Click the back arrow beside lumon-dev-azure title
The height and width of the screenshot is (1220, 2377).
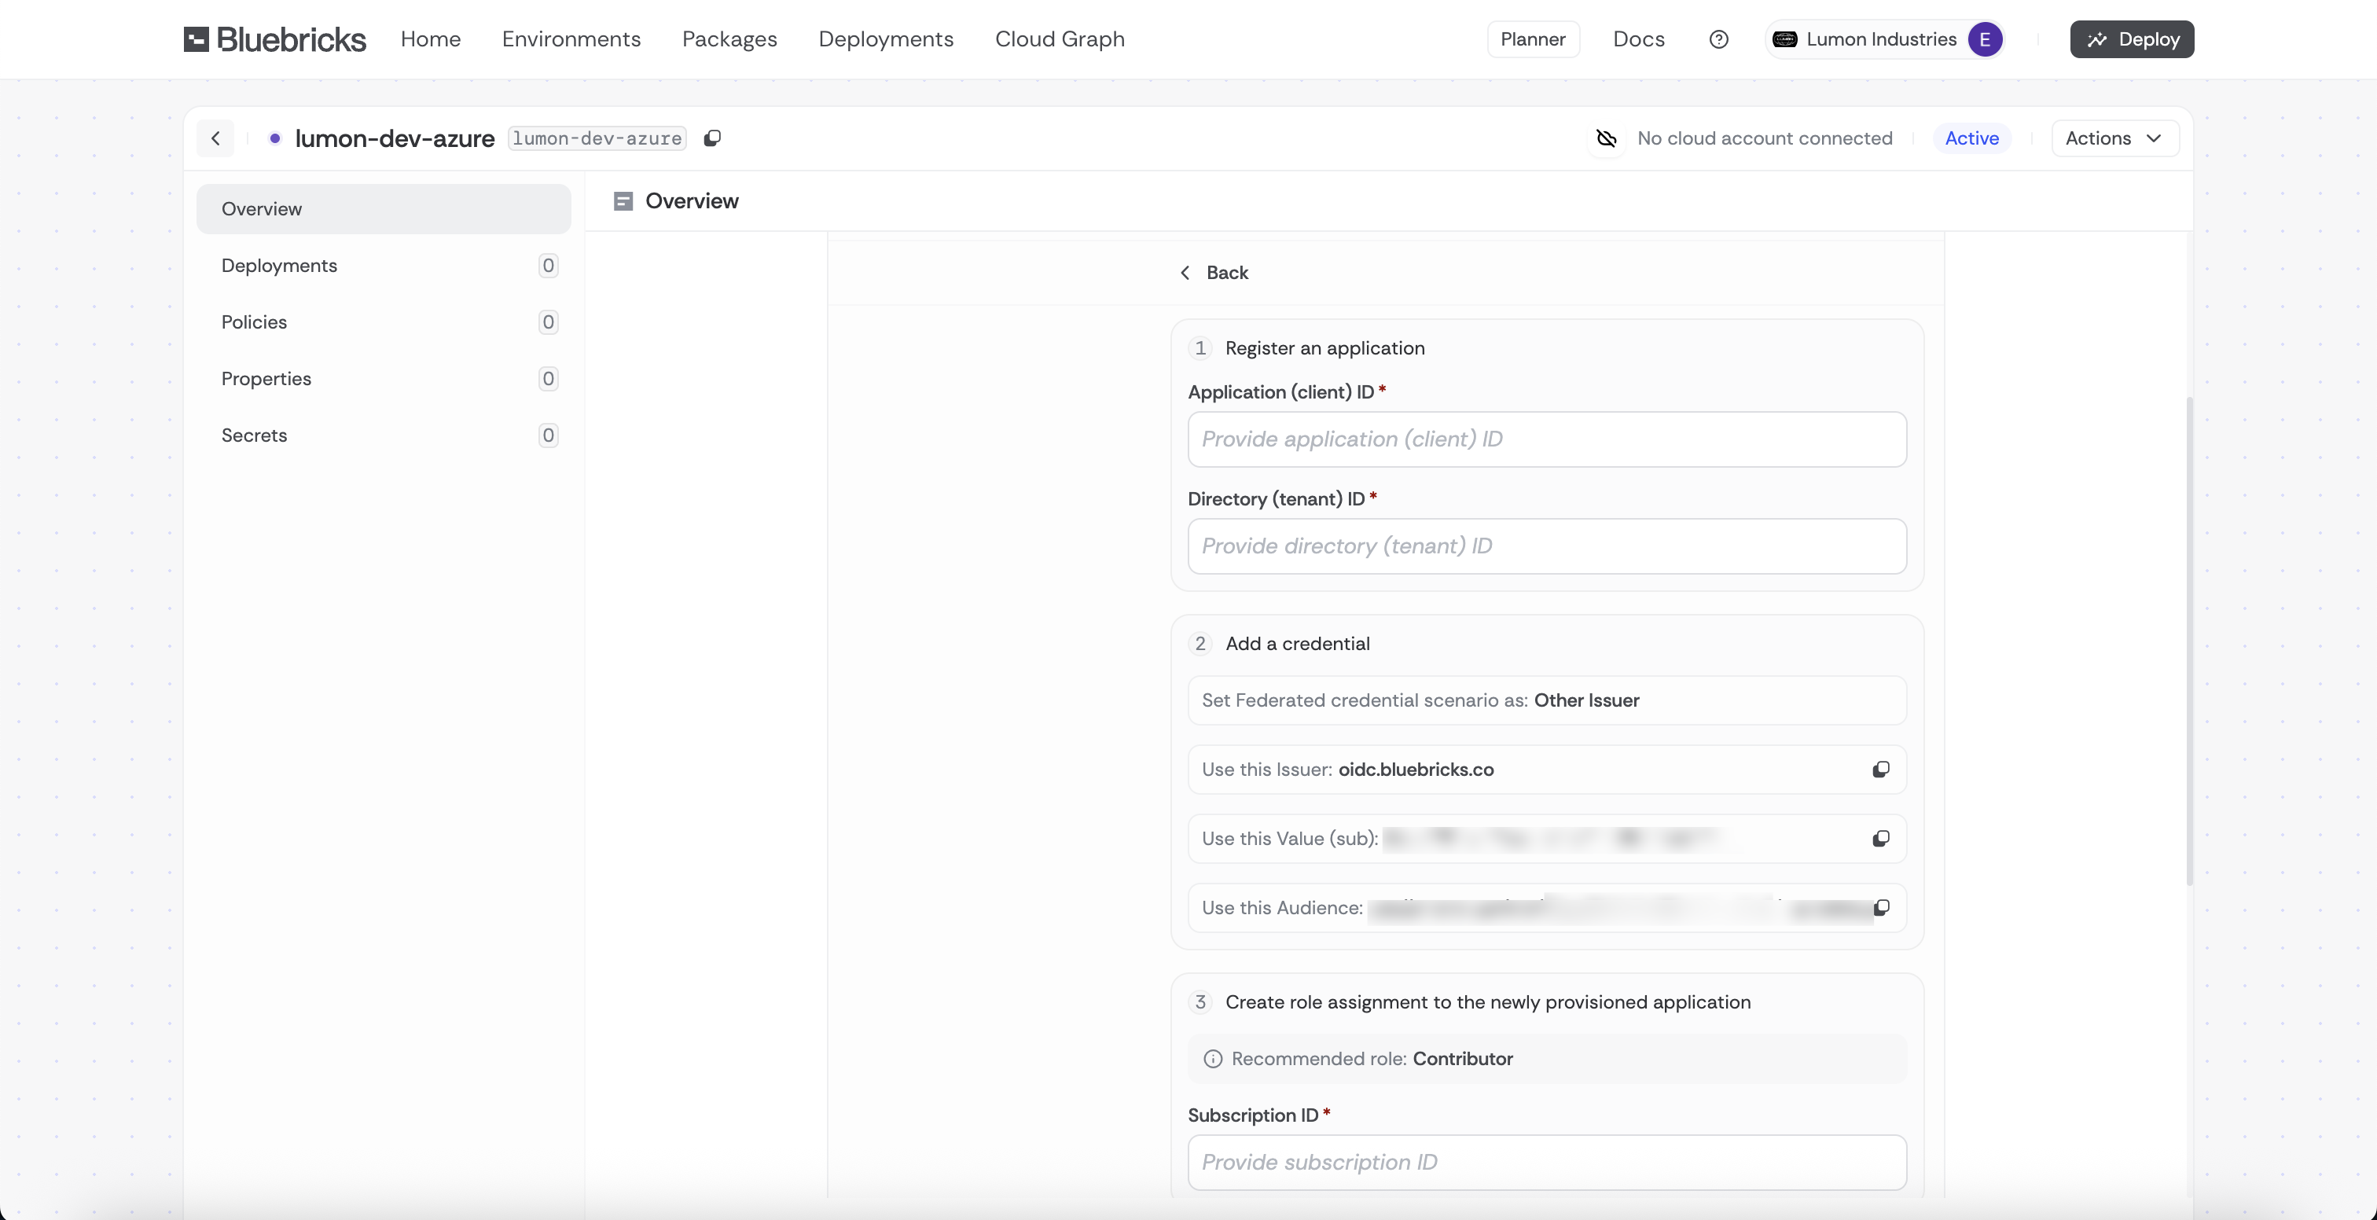(x=216, y=138)
